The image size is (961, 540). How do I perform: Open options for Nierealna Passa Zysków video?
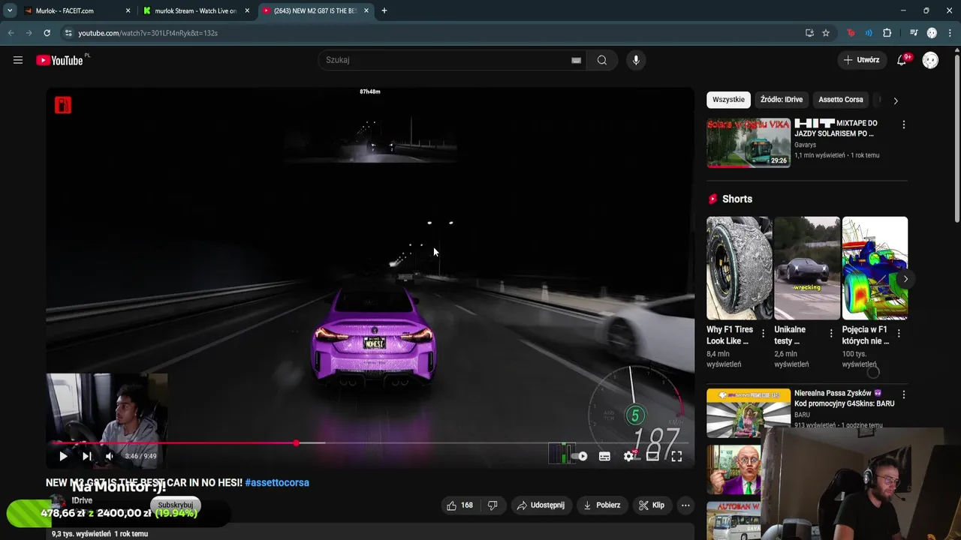point(903,394)
